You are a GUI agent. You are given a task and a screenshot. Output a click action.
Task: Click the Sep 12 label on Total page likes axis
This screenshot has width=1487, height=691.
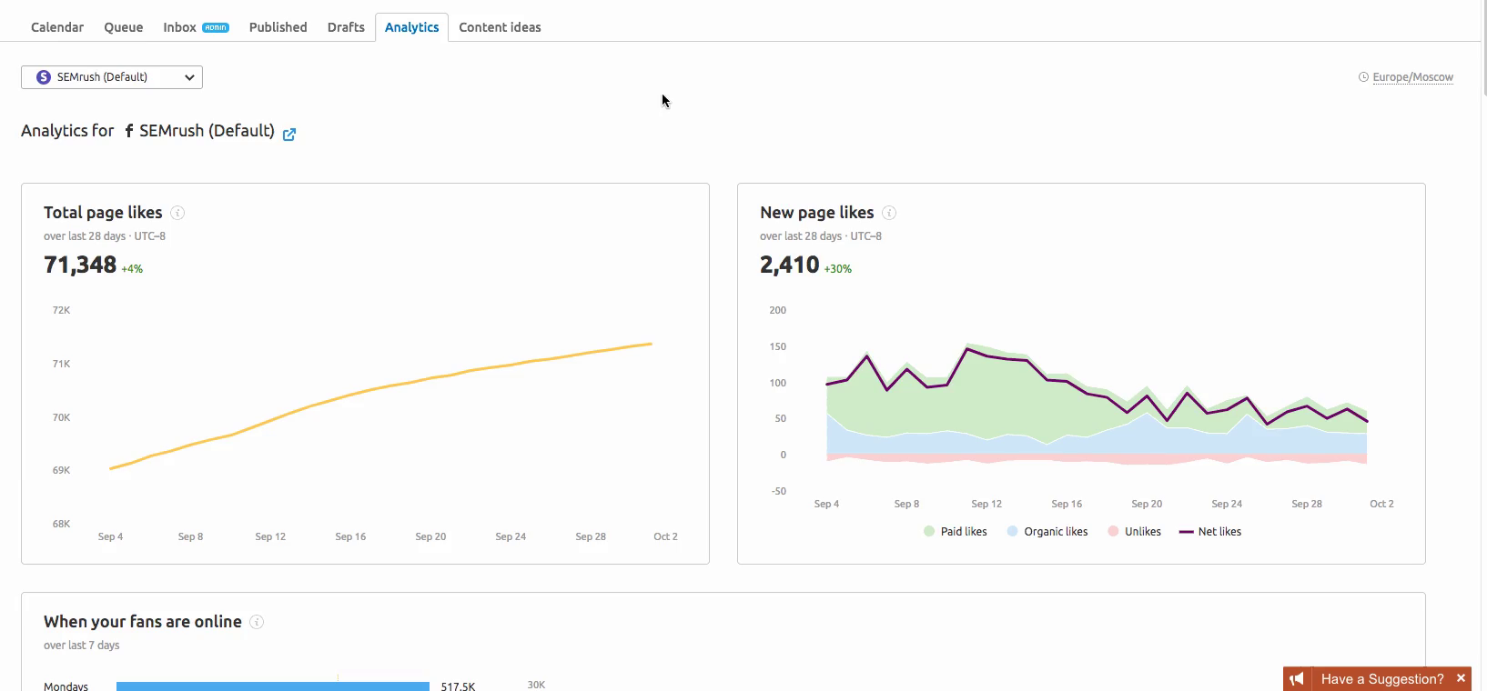point(270,536)
